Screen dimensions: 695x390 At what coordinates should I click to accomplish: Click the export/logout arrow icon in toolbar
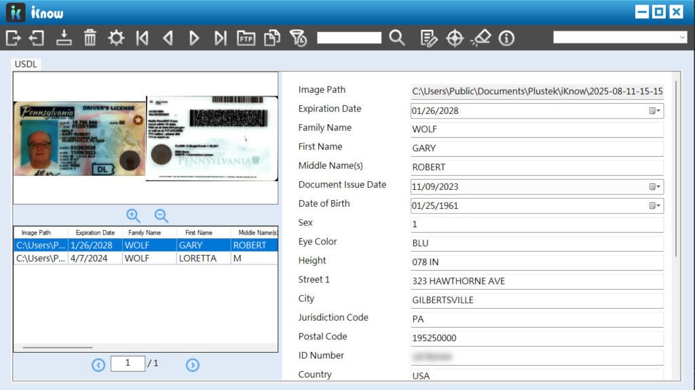pos(14,38)
